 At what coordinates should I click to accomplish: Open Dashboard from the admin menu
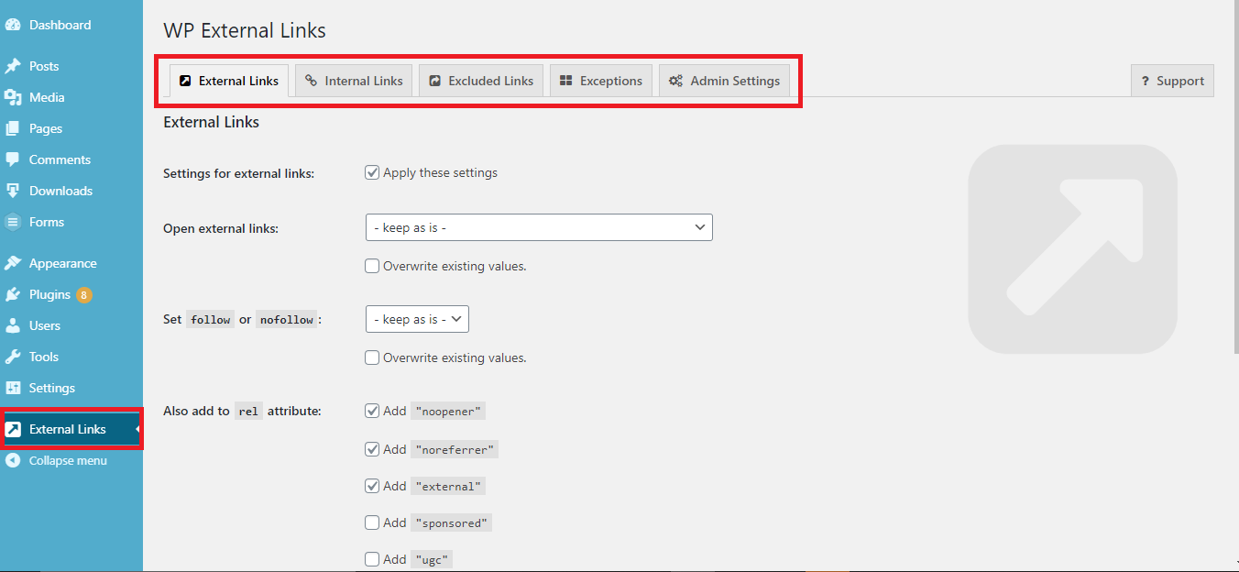[71, 25]
